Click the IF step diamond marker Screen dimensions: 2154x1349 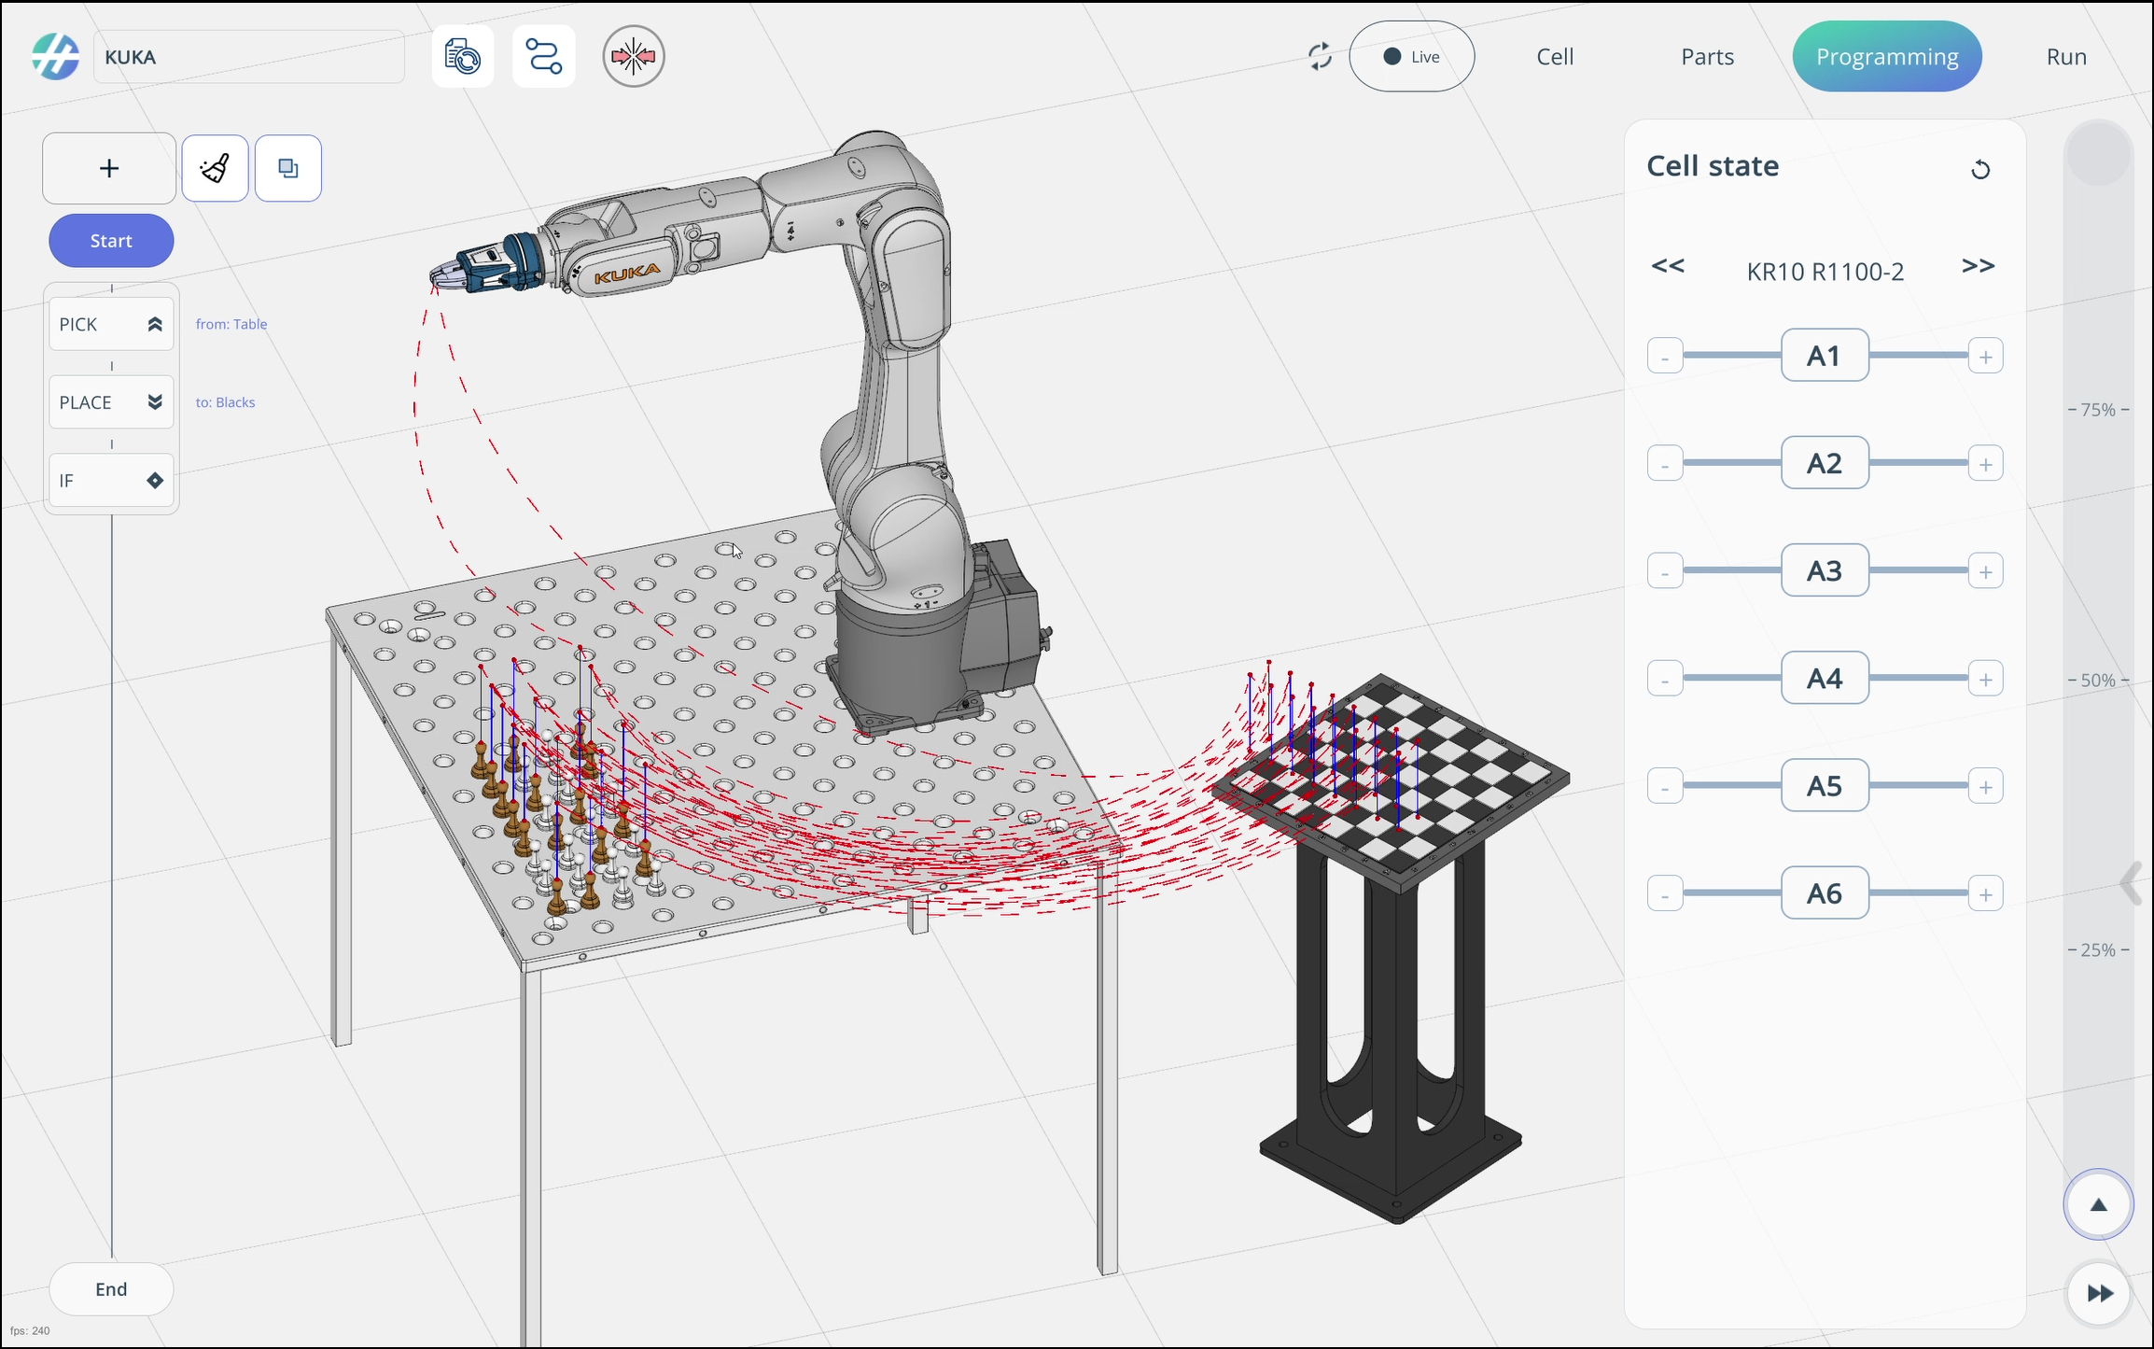point(155,481)
